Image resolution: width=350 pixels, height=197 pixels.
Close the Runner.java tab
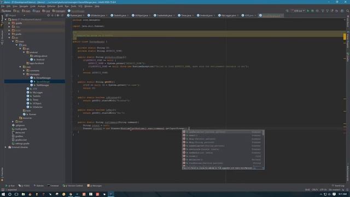84,15
